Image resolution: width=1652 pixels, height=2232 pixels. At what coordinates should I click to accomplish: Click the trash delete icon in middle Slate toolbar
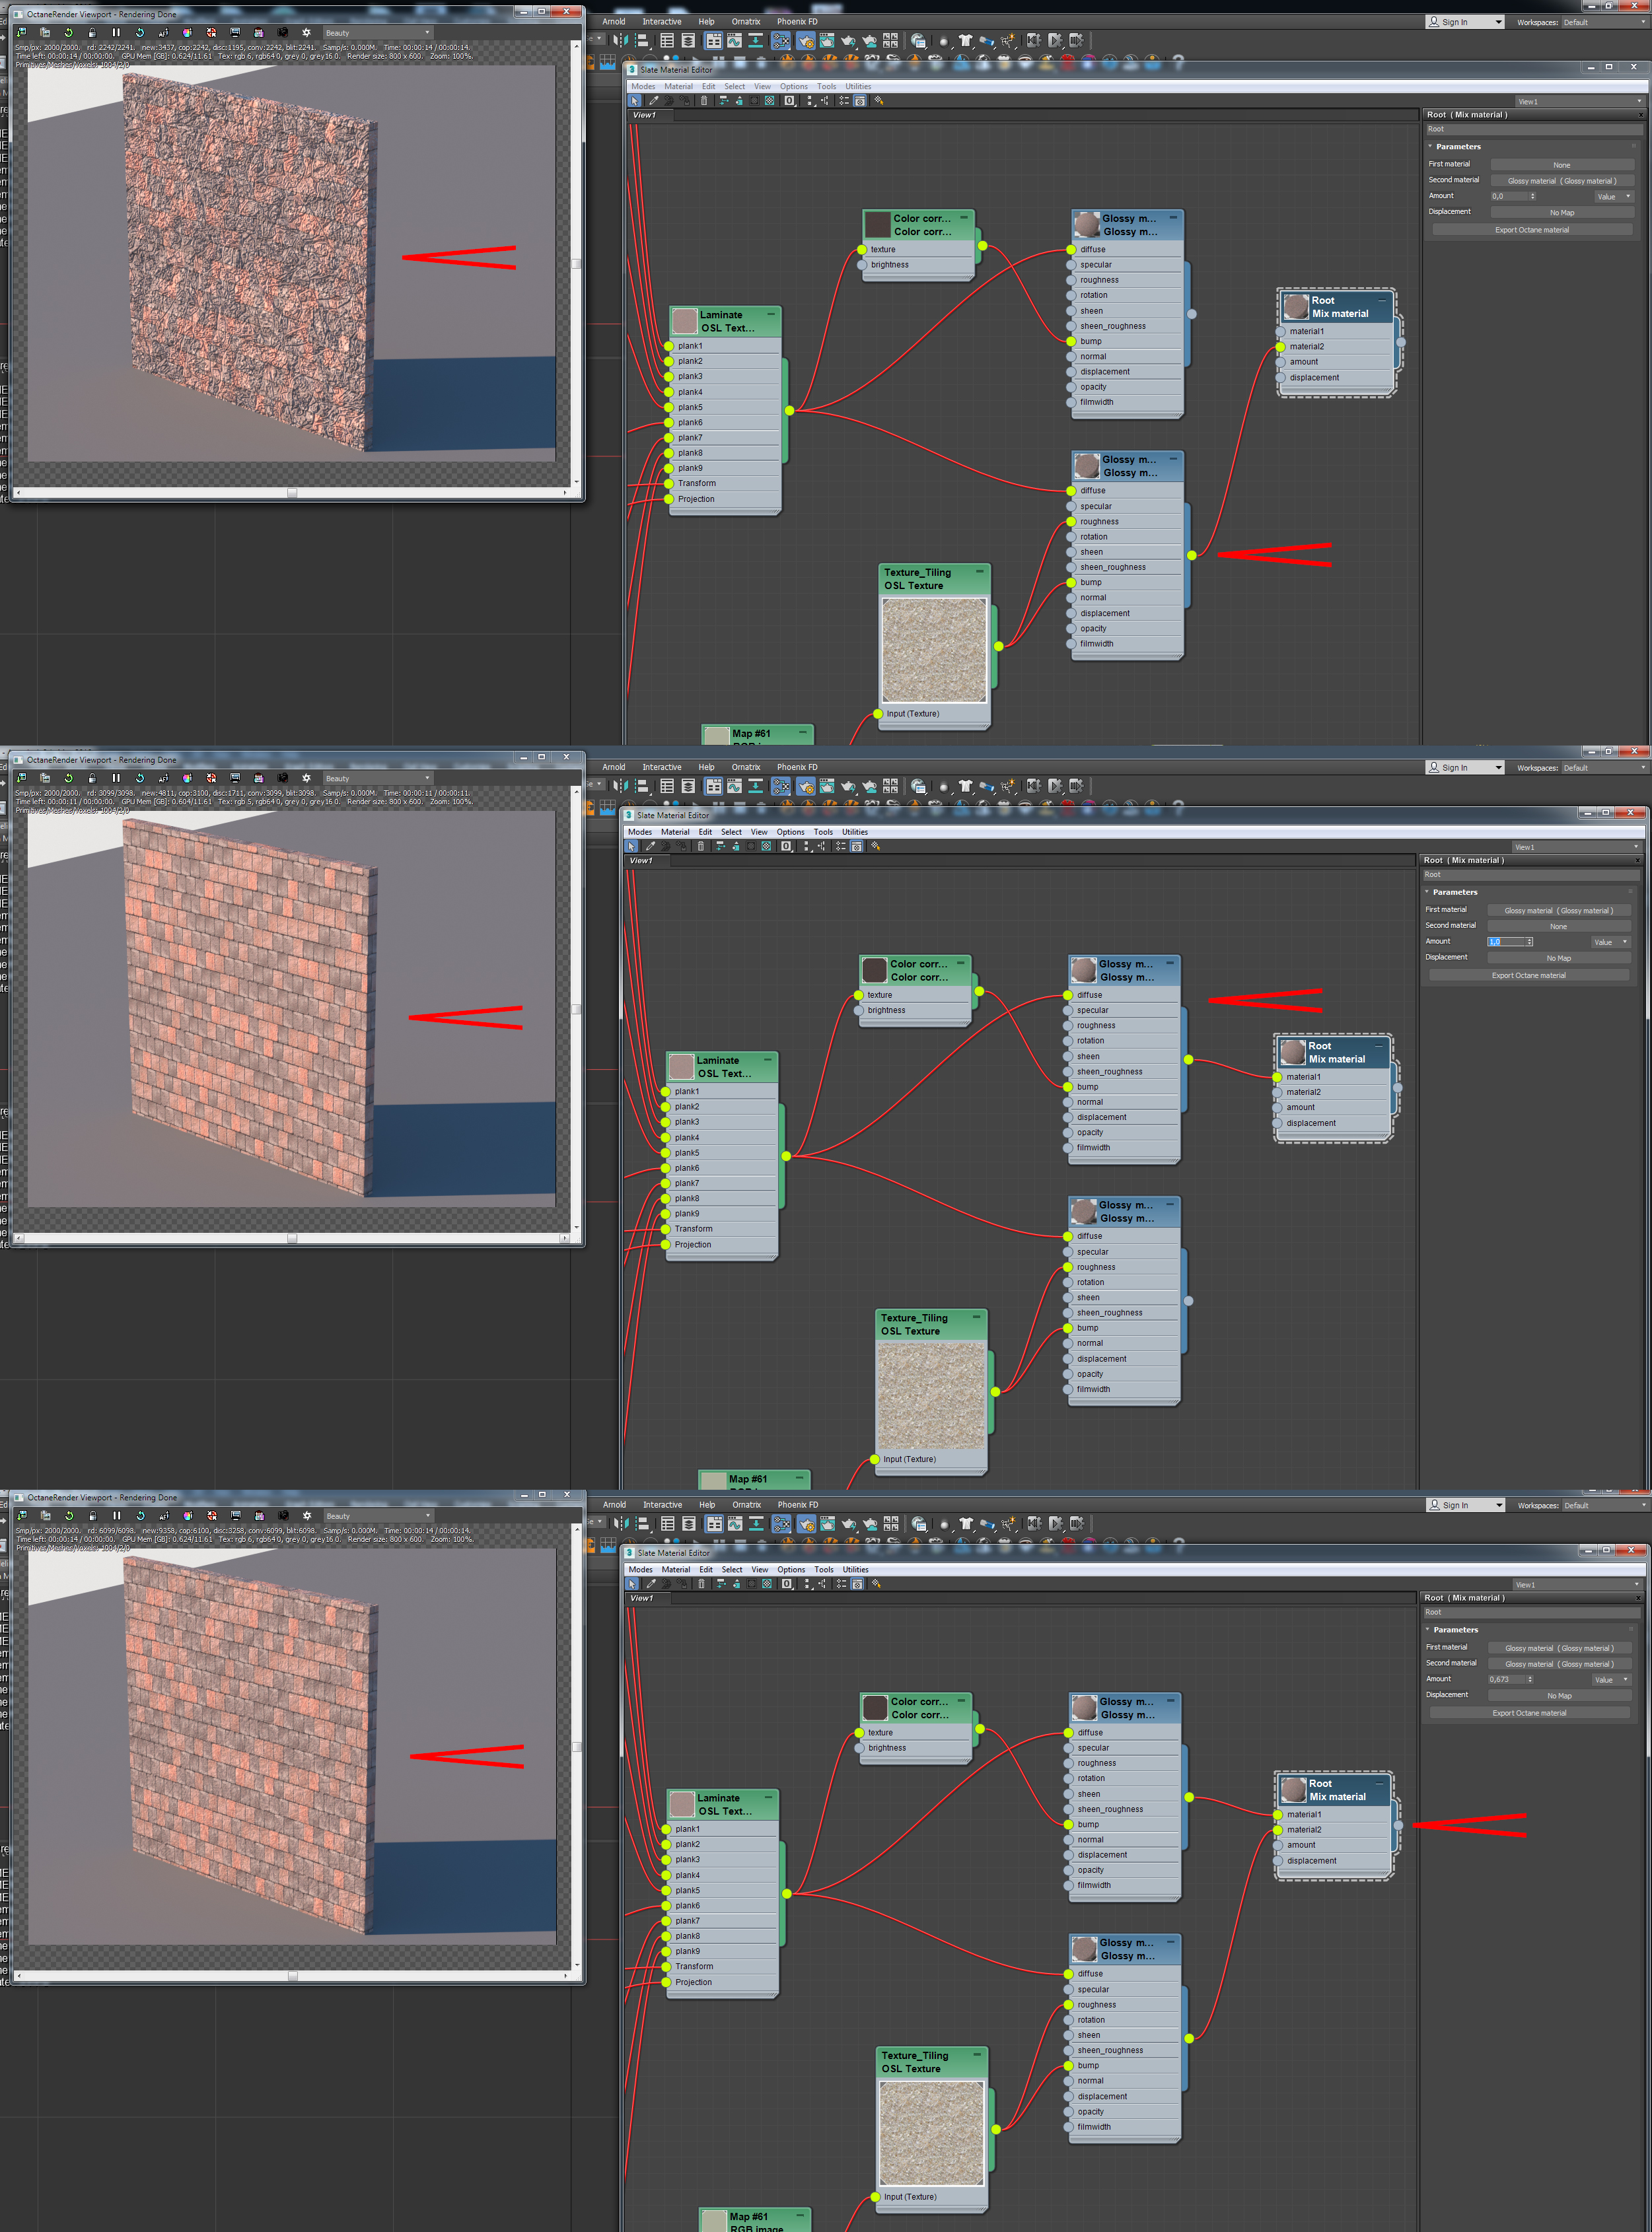(700, 847)
